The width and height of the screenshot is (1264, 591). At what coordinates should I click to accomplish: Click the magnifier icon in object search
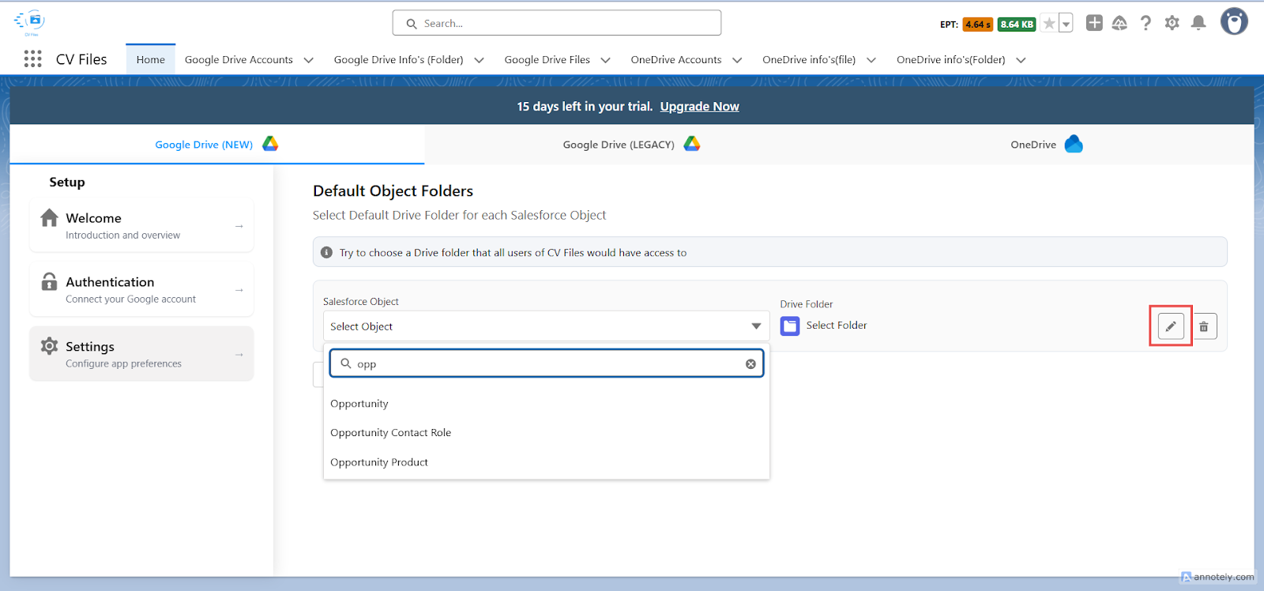345,363
